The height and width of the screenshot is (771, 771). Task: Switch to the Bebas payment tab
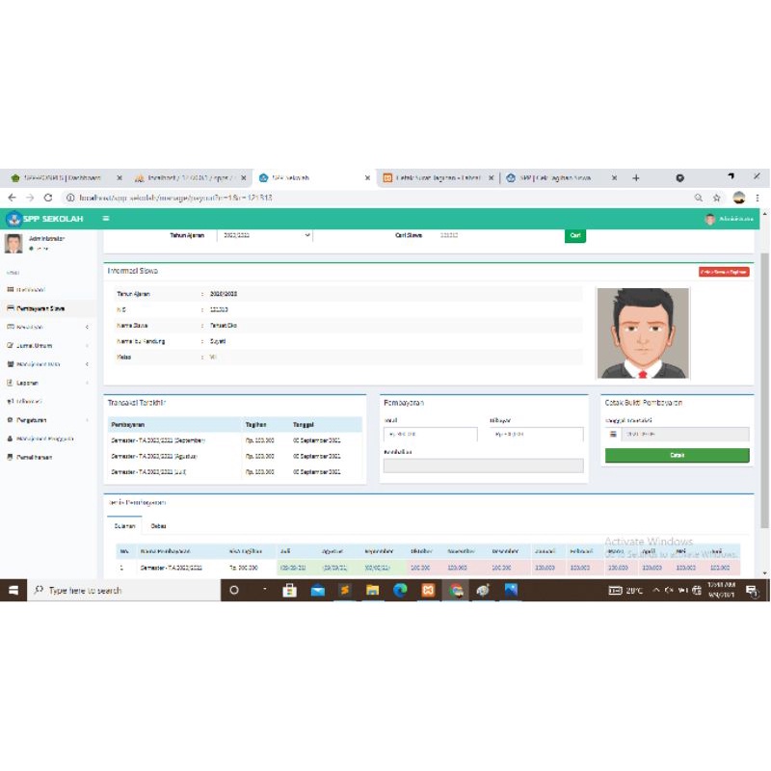pos(158,525)
